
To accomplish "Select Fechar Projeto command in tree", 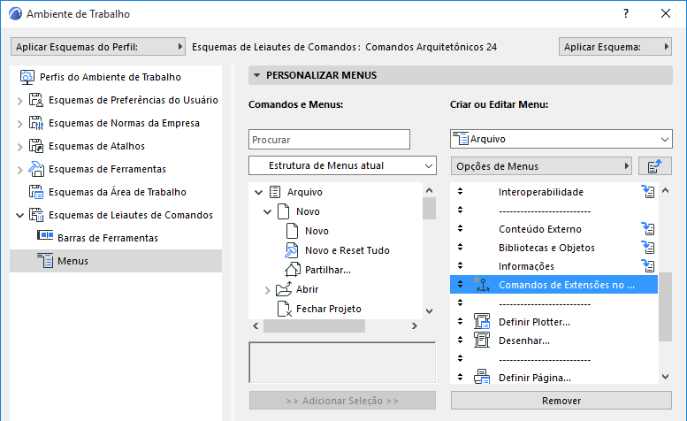I will pos(327,309).
